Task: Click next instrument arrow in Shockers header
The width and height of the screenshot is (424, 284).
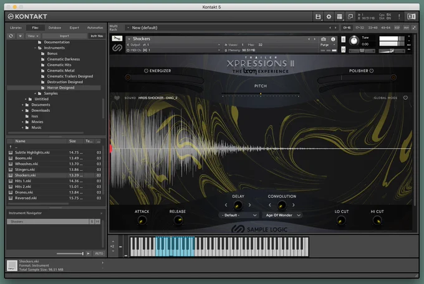Action: point(314,39)
